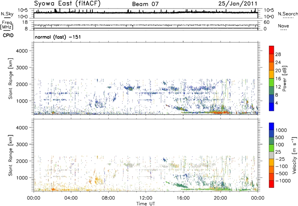298x206 pixels.
Task: Click the '16' tick on power colorbar
Action: click(x=278, y=79)
